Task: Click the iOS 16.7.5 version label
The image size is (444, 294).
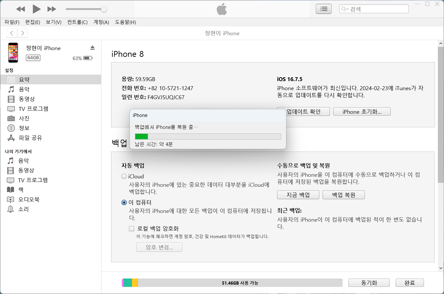Action: click(x=290, y=79)
